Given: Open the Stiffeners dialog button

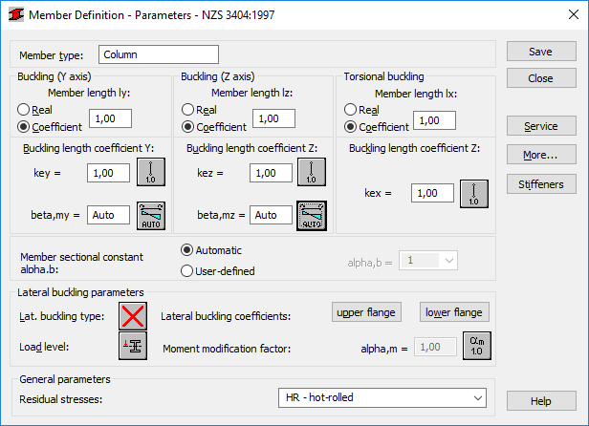Looking at the screenshot, I should (541, 184).
